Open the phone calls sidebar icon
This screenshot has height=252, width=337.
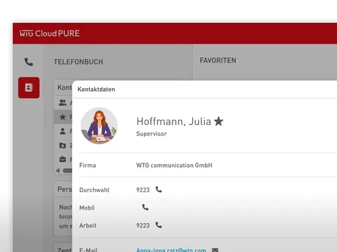pos(29,62)
